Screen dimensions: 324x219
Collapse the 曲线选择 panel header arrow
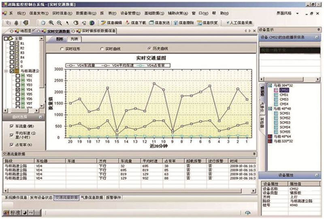40,117
